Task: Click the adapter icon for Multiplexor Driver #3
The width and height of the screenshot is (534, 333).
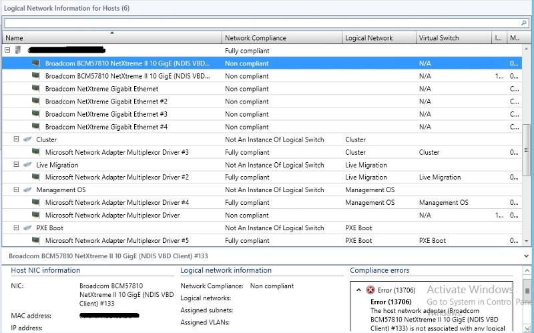Action: pos(36,151)
